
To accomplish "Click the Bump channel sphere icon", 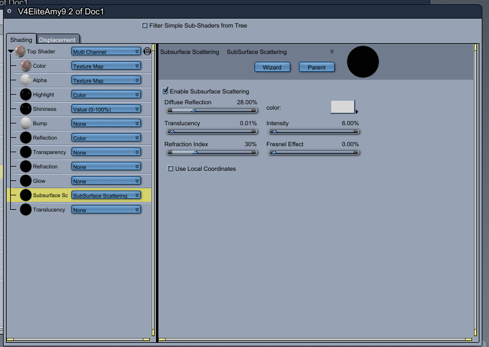I will (26, 123).
